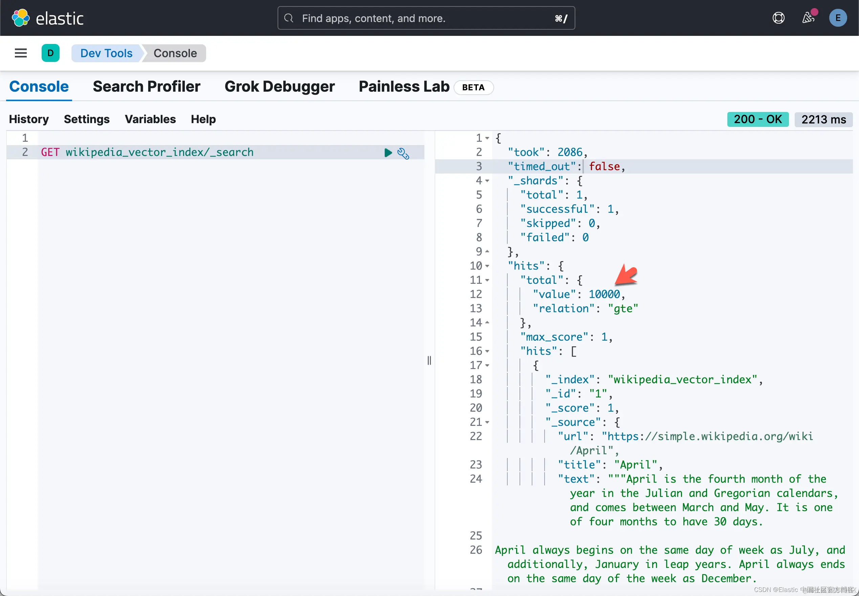Switch to the Search Profiler tab

point(147,87)
